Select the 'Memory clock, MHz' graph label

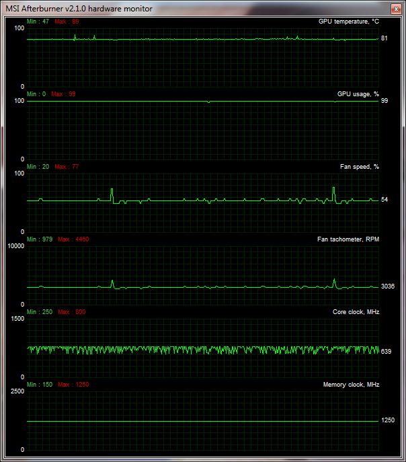coord(352,385)
